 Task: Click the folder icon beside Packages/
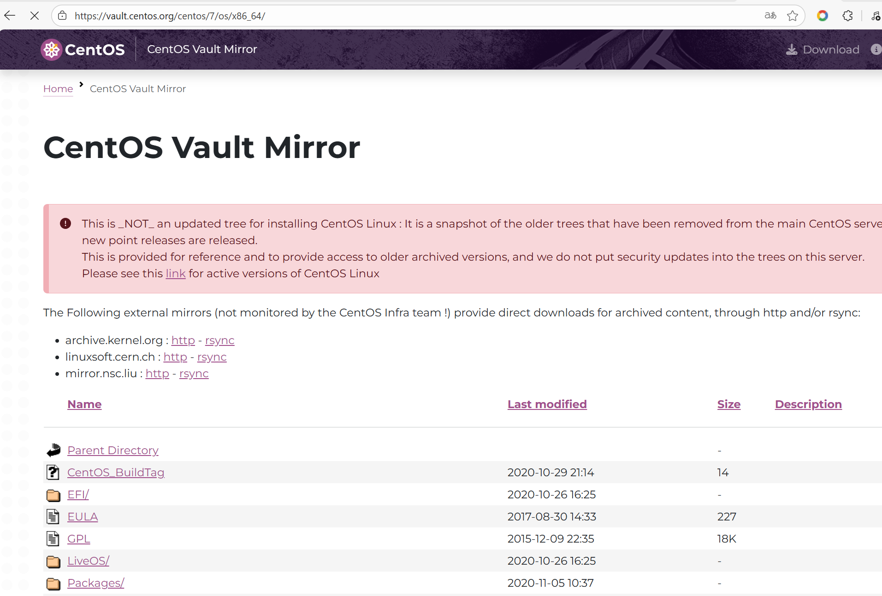click(53, 583)
